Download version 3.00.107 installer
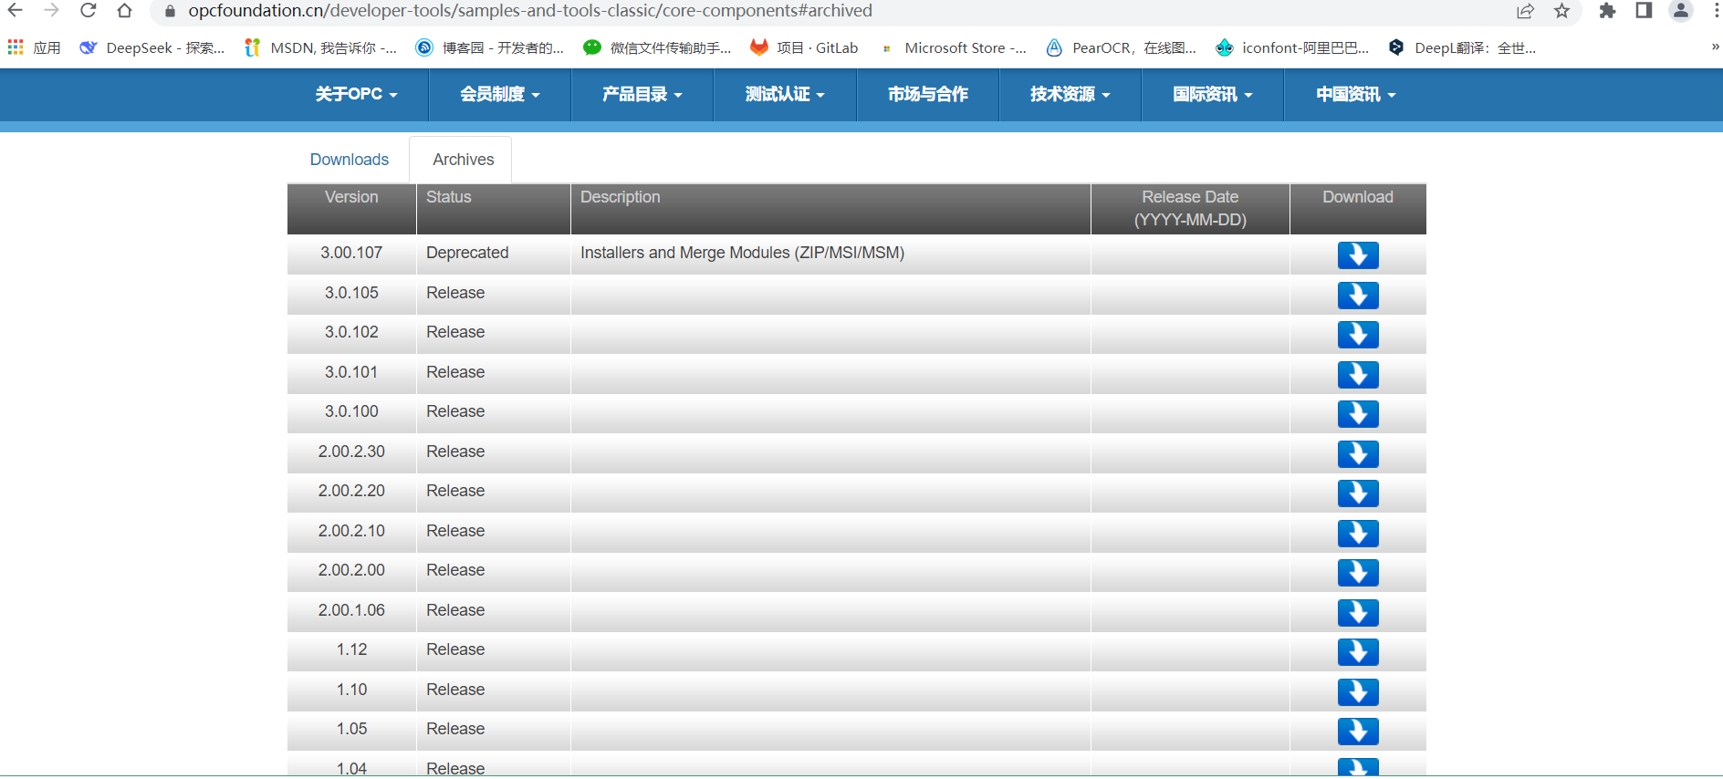 pos(1358,255)
